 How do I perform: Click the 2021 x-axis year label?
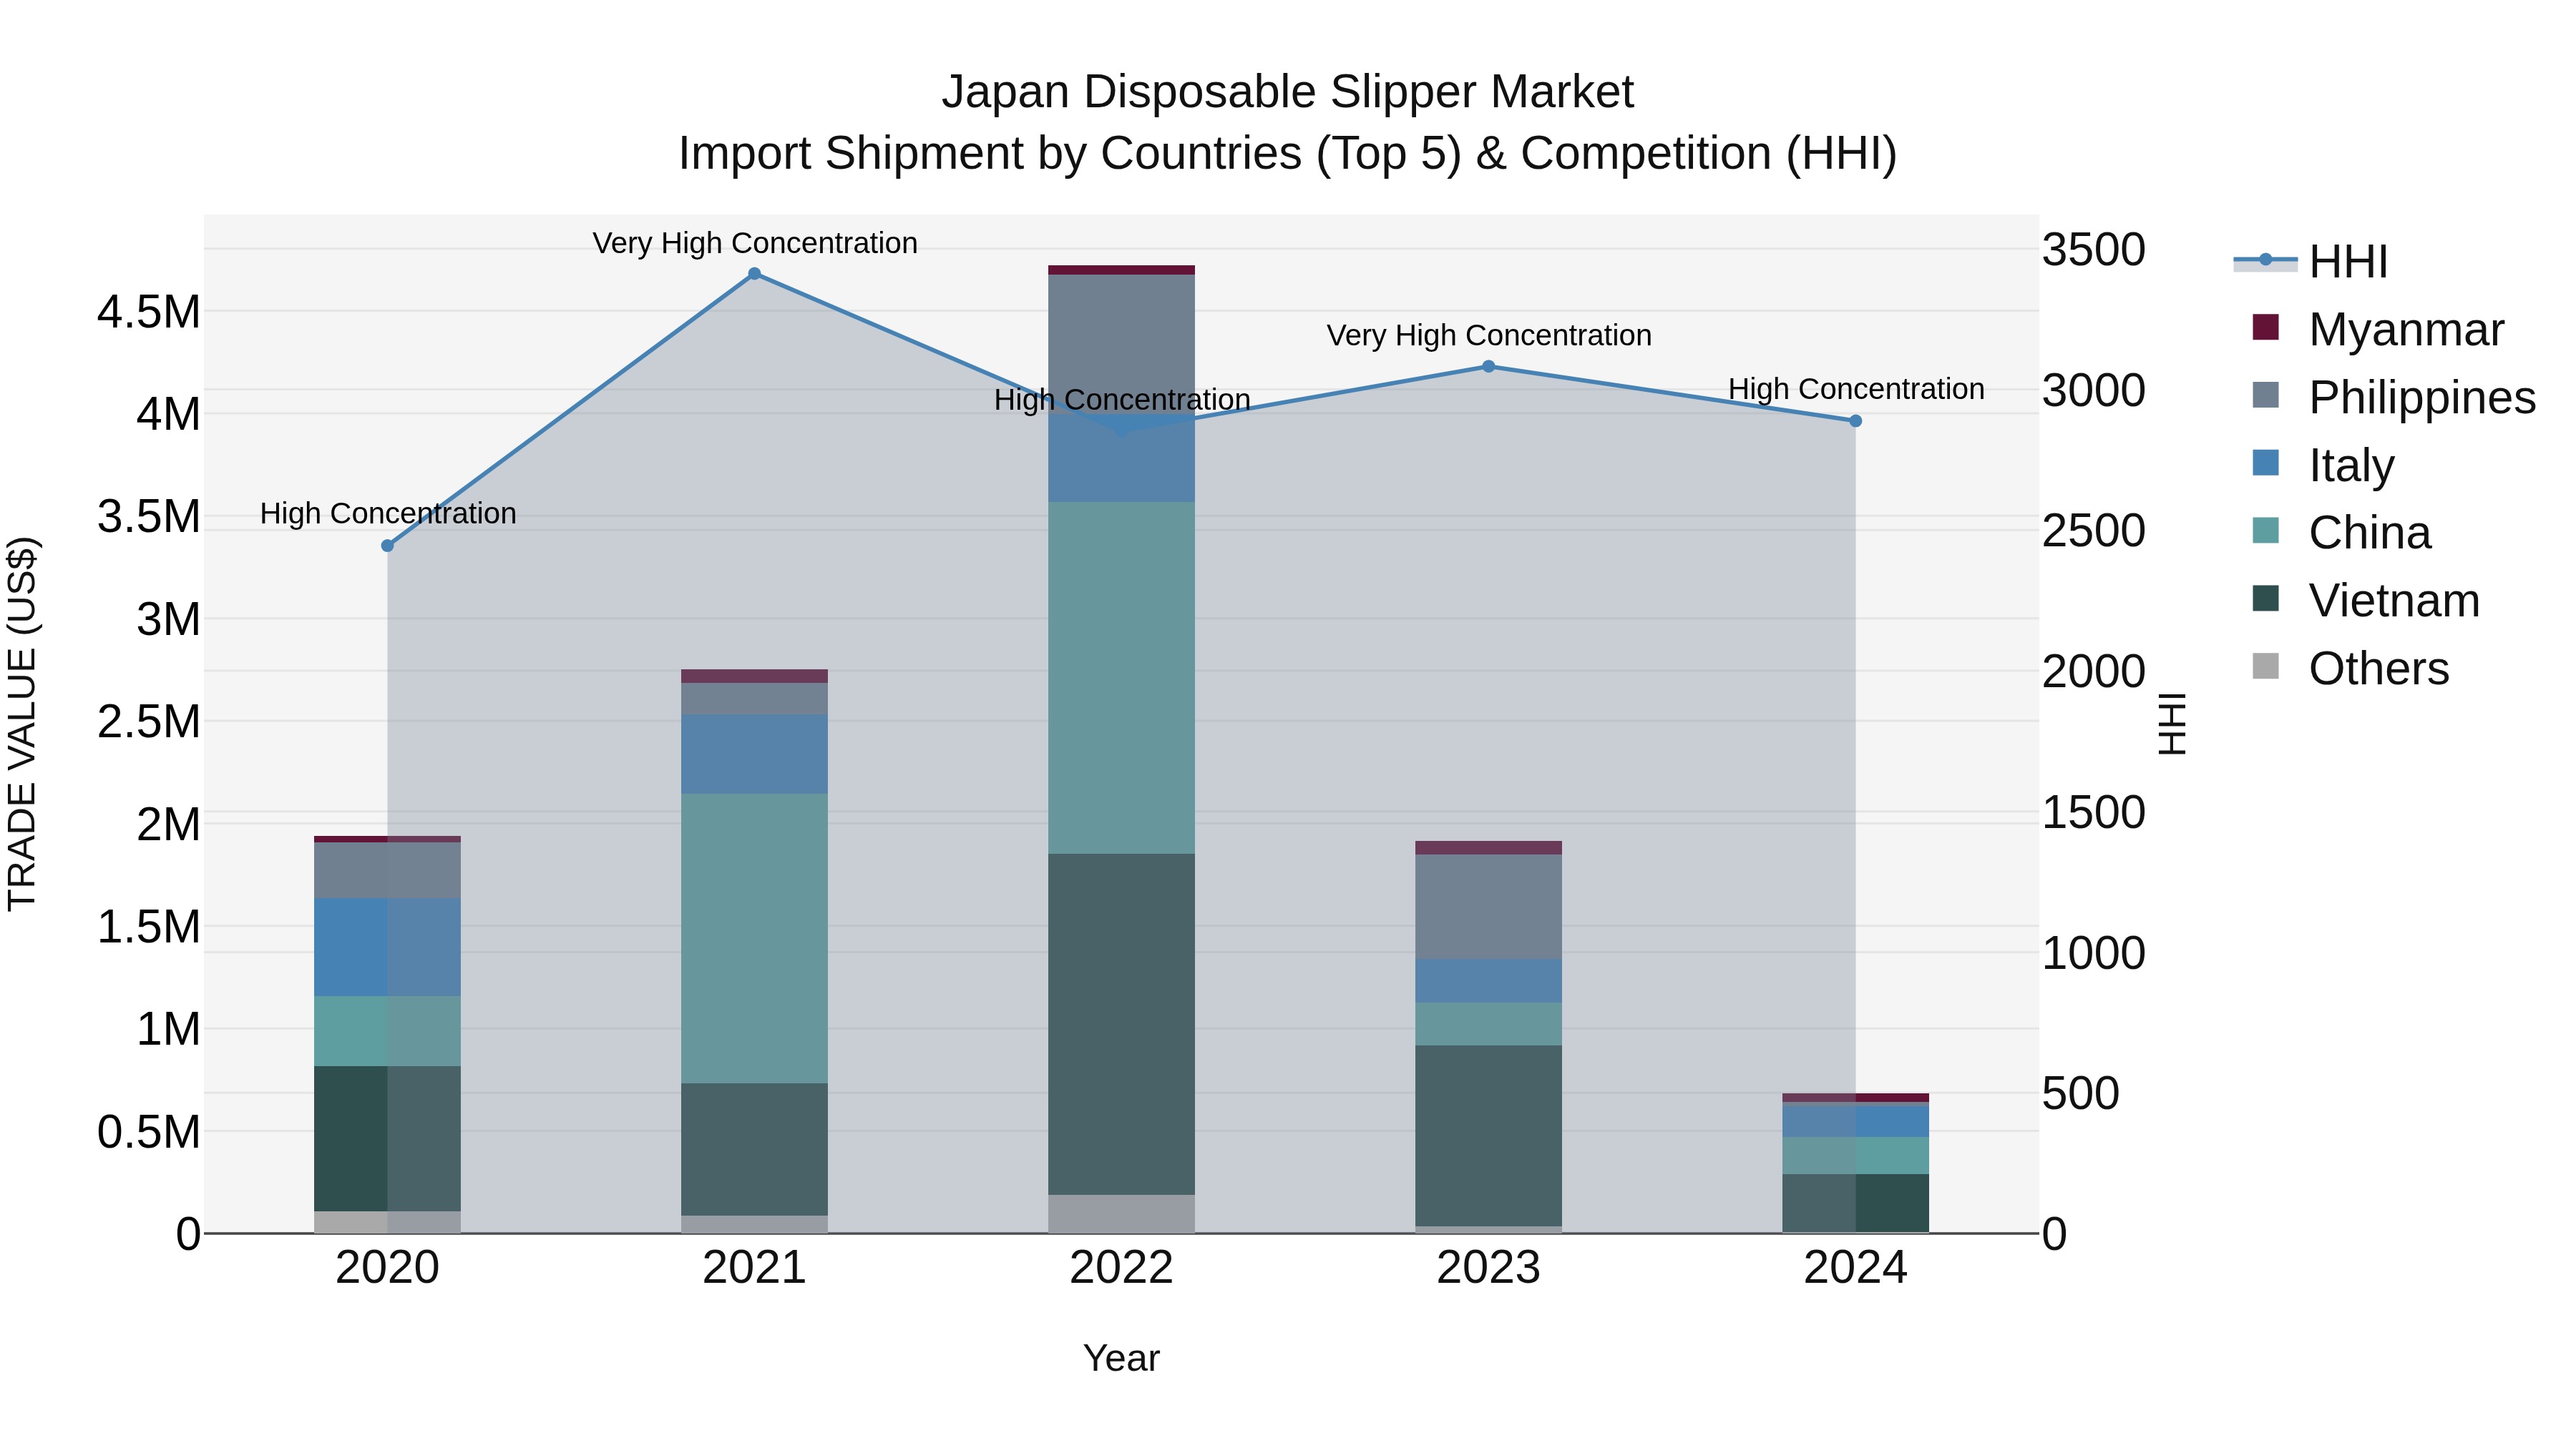tap(755, 1268)
